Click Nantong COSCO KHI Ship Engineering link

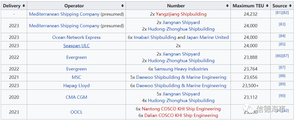click(181, 109)
